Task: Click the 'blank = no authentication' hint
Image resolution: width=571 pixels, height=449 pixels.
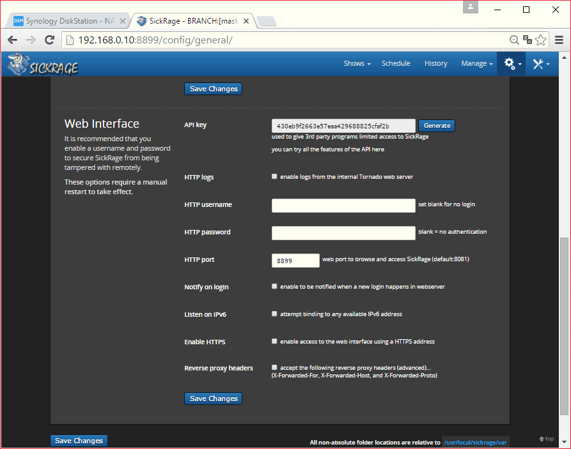Action: 452,232
